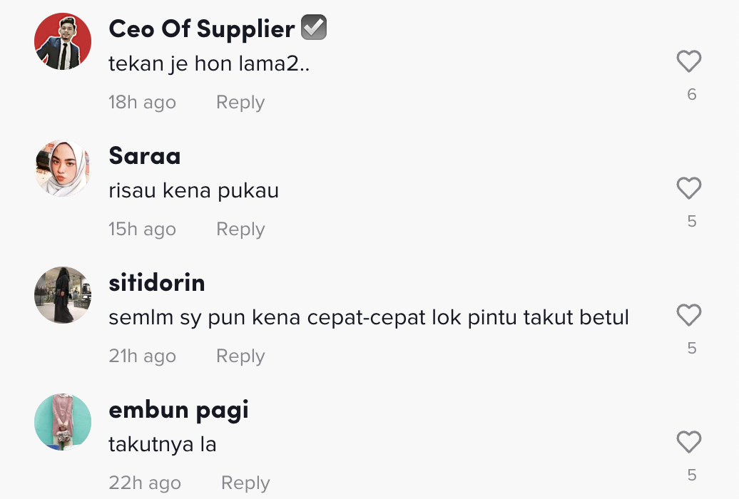Viewport: 739px width, 499px height.
Task: Reply to Ceo Of Supplier's comment
Action: (x=240, y=103)
